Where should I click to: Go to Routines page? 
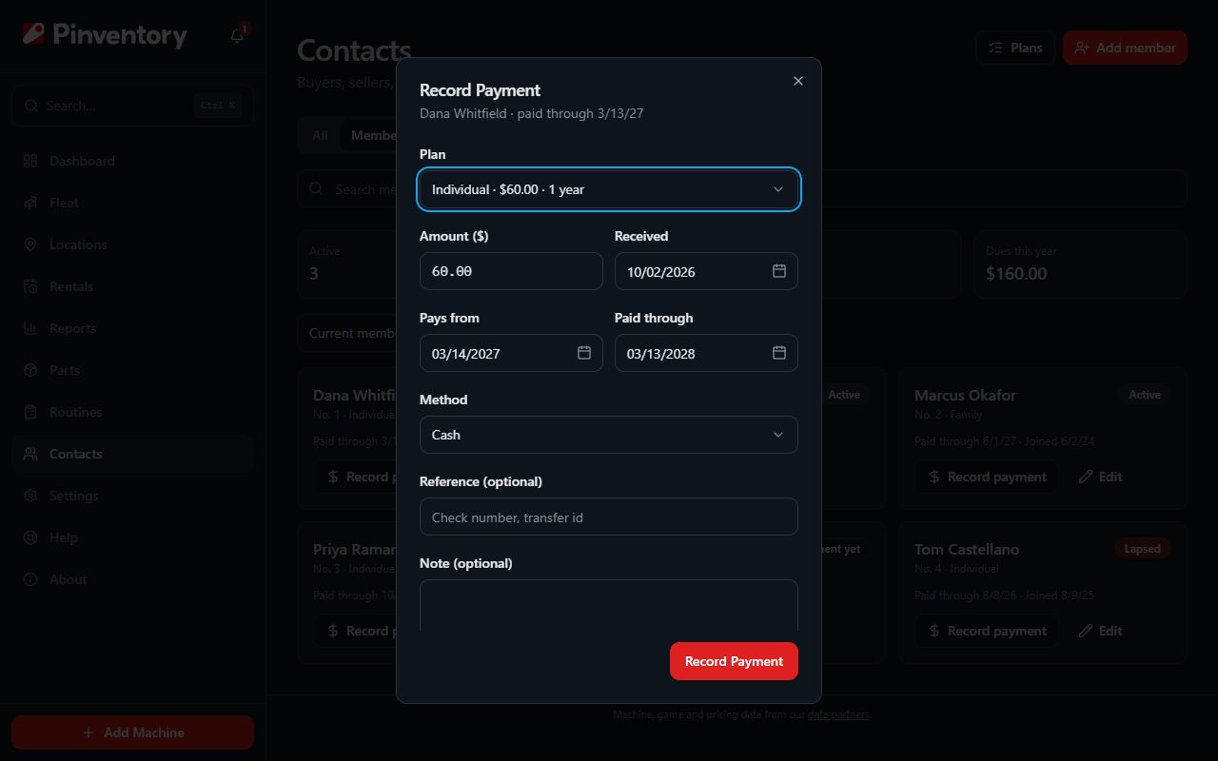click(132, 412)
